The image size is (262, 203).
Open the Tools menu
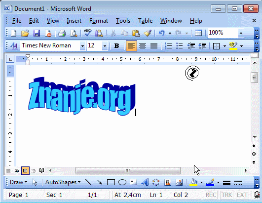[123, 21]
